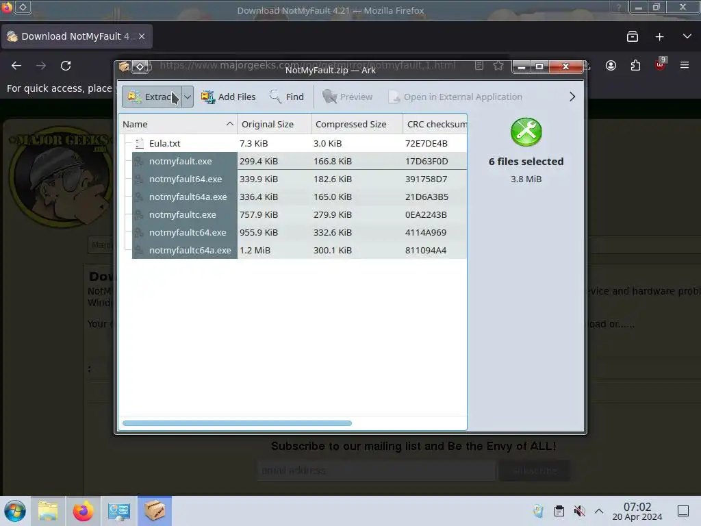The image size is (701, 526).
Task: Toggle the Firefox keep-above diamond button
Action: point(23,7)
